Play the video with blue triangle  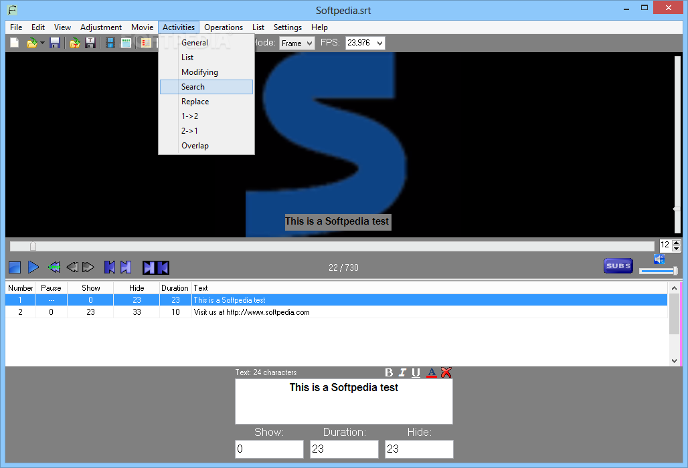point(33,267)
